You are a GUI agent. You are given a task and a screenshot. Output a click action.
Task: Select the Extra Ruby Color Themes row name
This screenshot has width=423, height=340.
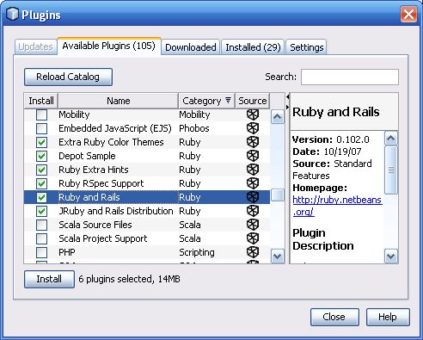[x=111, y=142]
